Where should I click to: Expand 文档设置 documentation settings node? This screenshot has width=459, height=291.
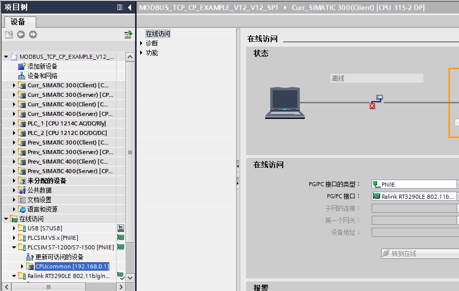coord(14,200)
